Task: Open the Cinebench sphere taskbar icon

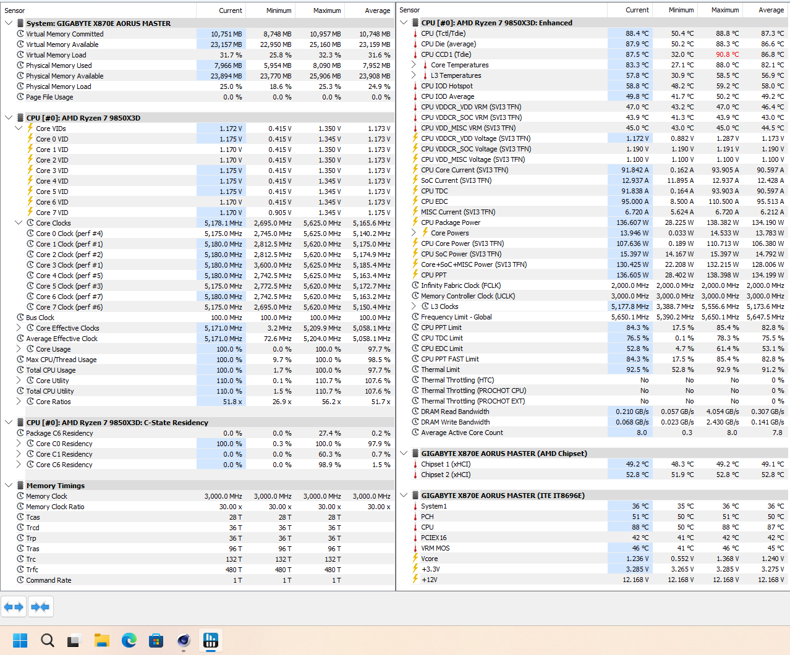Action: tap(184, 640)
